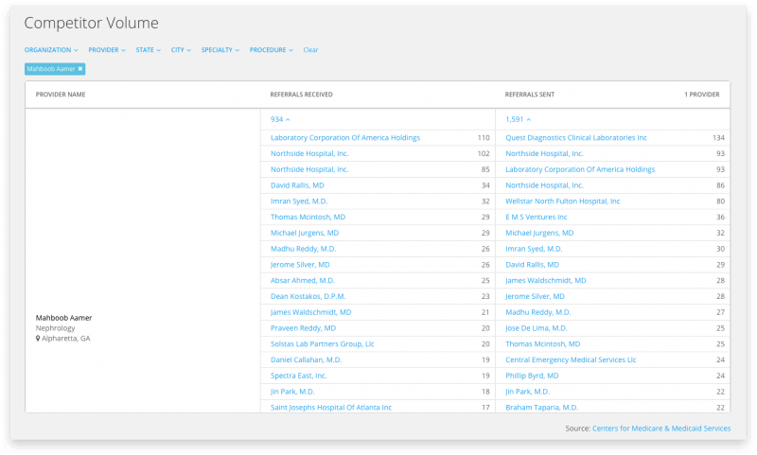Open Imran Syed, M.D. in referrals received
Screen dimensions: 757x455
click(x=299, y=201)
